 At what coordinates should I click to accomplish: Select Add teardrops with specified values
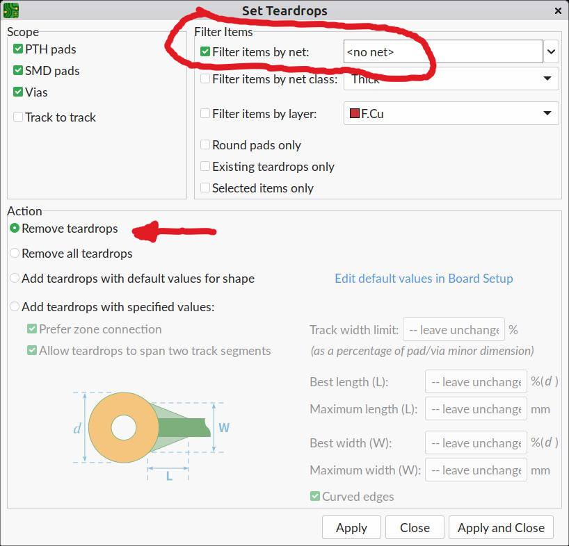pos(15,307)
